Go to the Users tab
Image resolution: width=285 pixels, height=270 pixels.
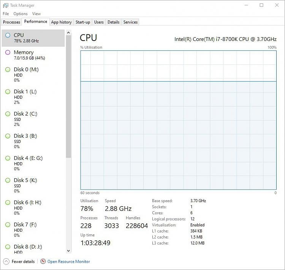click(x=99, y=22)
